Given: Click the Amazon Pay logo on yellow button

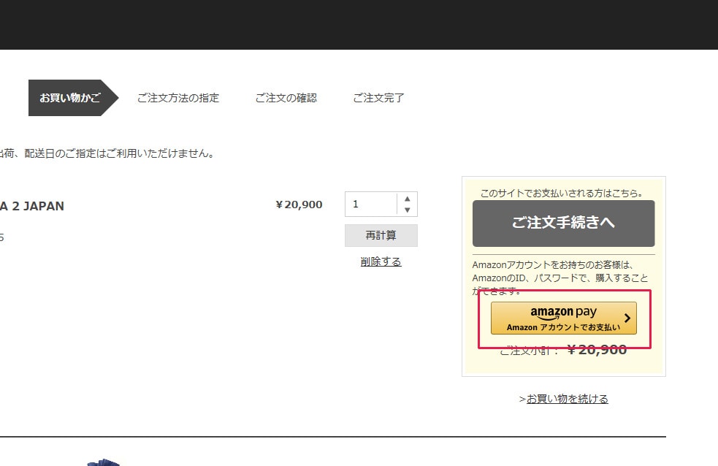Looking at the screenshot, I should 563,312.
